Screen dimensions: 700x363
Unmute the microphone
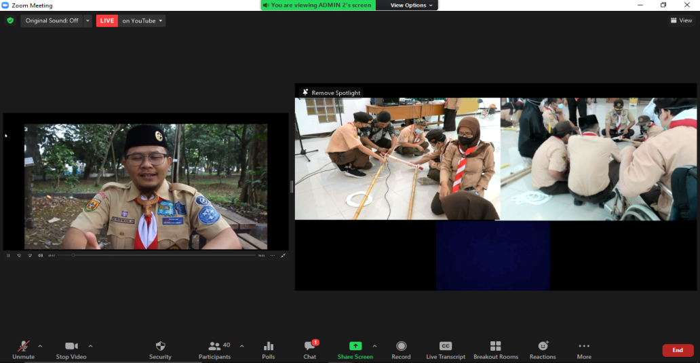coord(23,350)
